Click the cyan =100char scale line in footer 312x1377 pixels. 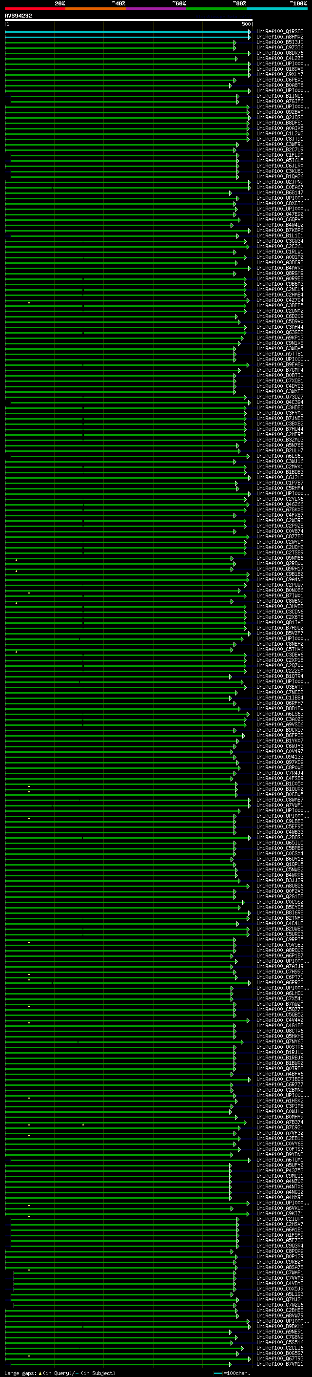217,1373
